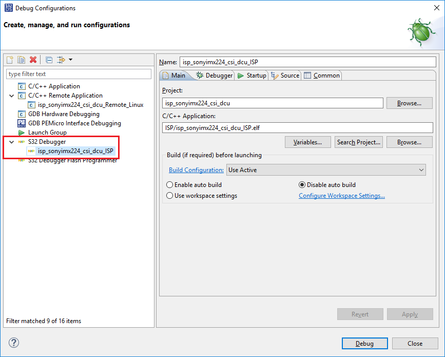Select GDB Hardware Debugging item
The width and height of the screenshot is (445, 357).
pyautogui.click(x=64, y=114)
